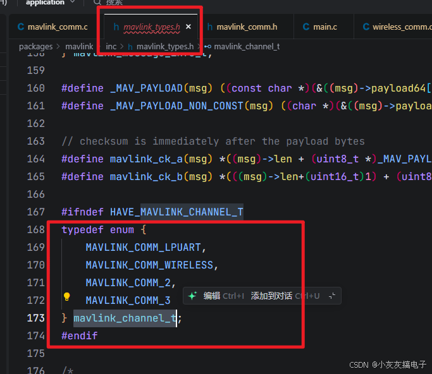Click the #endif directive on line 174
432x374 pixels.
point(79,335)
